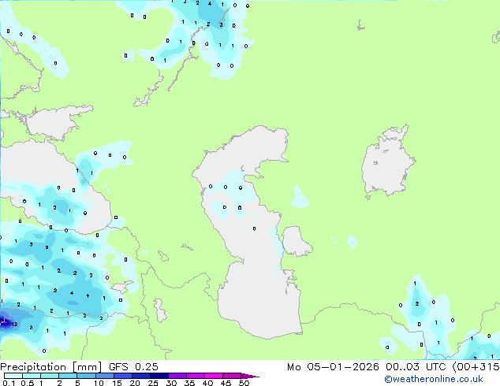Image resolution: width=500 pixels, height=386 pixels.
Task: Select the 40–45 mm magenta swatch
Action: coord(214,376)
